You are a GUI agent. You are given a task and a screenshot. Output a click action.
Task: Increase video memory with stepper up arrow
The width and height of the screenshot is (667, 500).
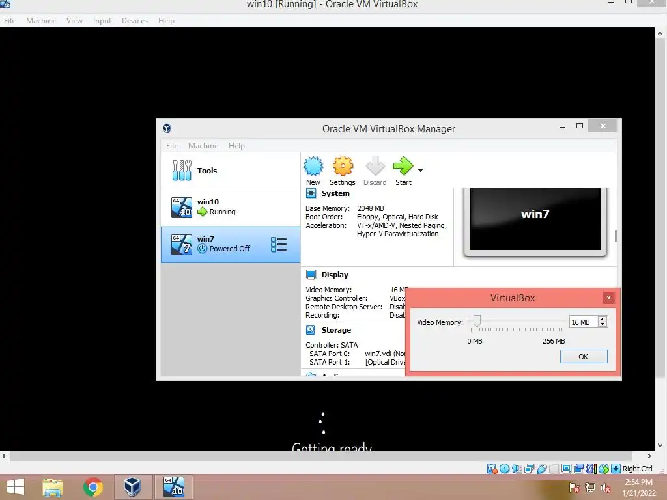point(603,319)
